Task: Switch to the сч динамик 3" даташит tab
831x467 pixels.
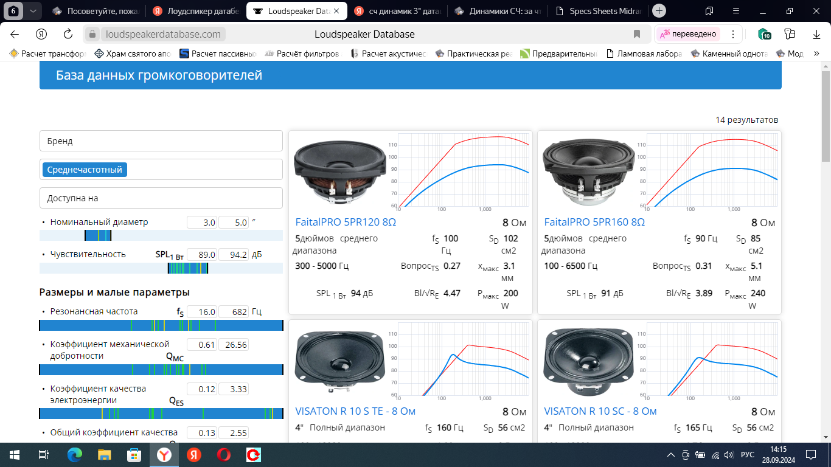Action: click(x=397, y=11)
